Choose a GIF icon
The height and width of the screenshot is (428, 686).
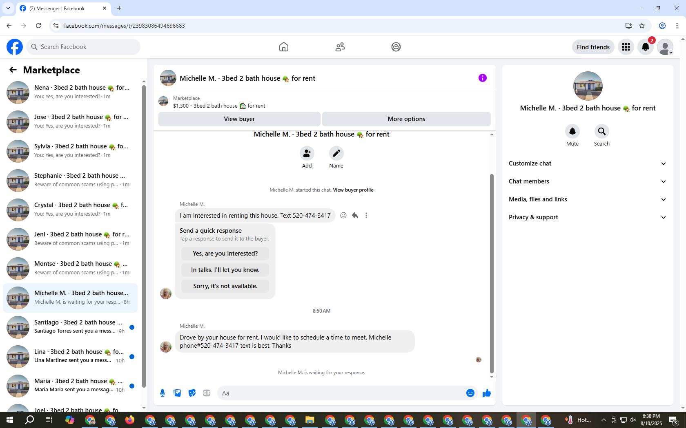pos(207,393)
